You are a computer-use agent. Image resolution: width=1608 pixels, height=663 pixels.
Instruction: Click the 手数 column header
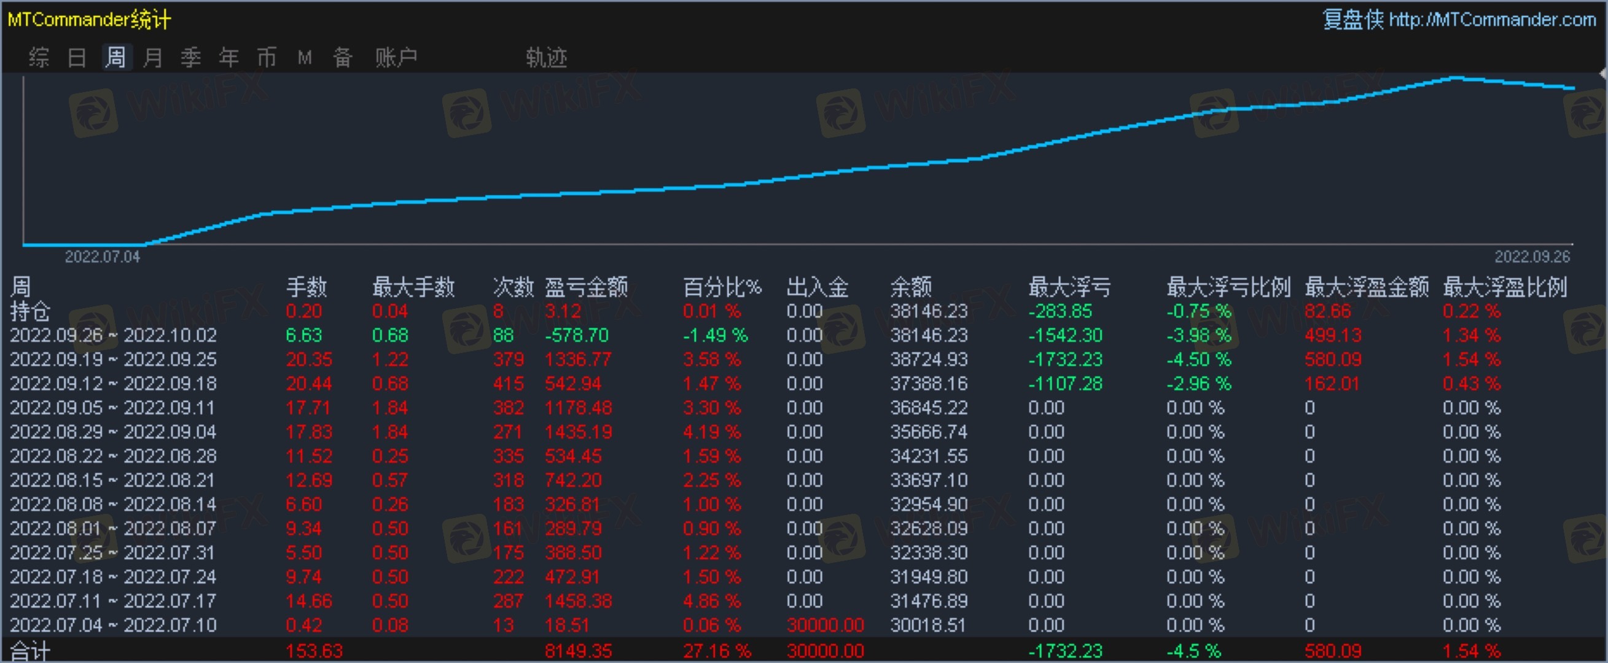click(306, 287)
